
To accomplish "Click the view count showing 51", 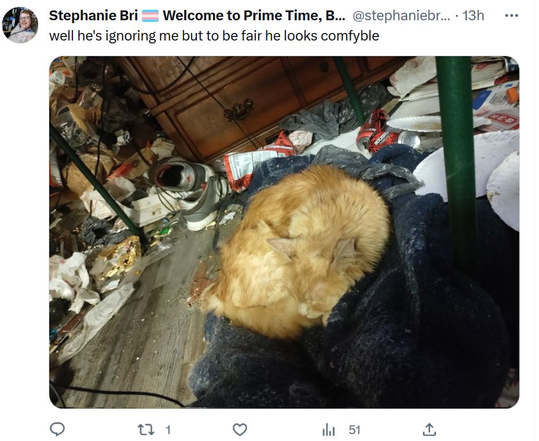I will pyautogui.click(x=354, y=429).
